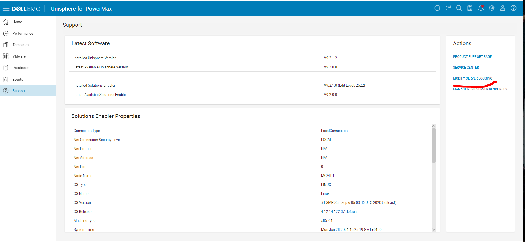The height and width of the screenshot is (242, 525).
Task: Click the Dell EMC logo
Action: click(x=26, y=9)
